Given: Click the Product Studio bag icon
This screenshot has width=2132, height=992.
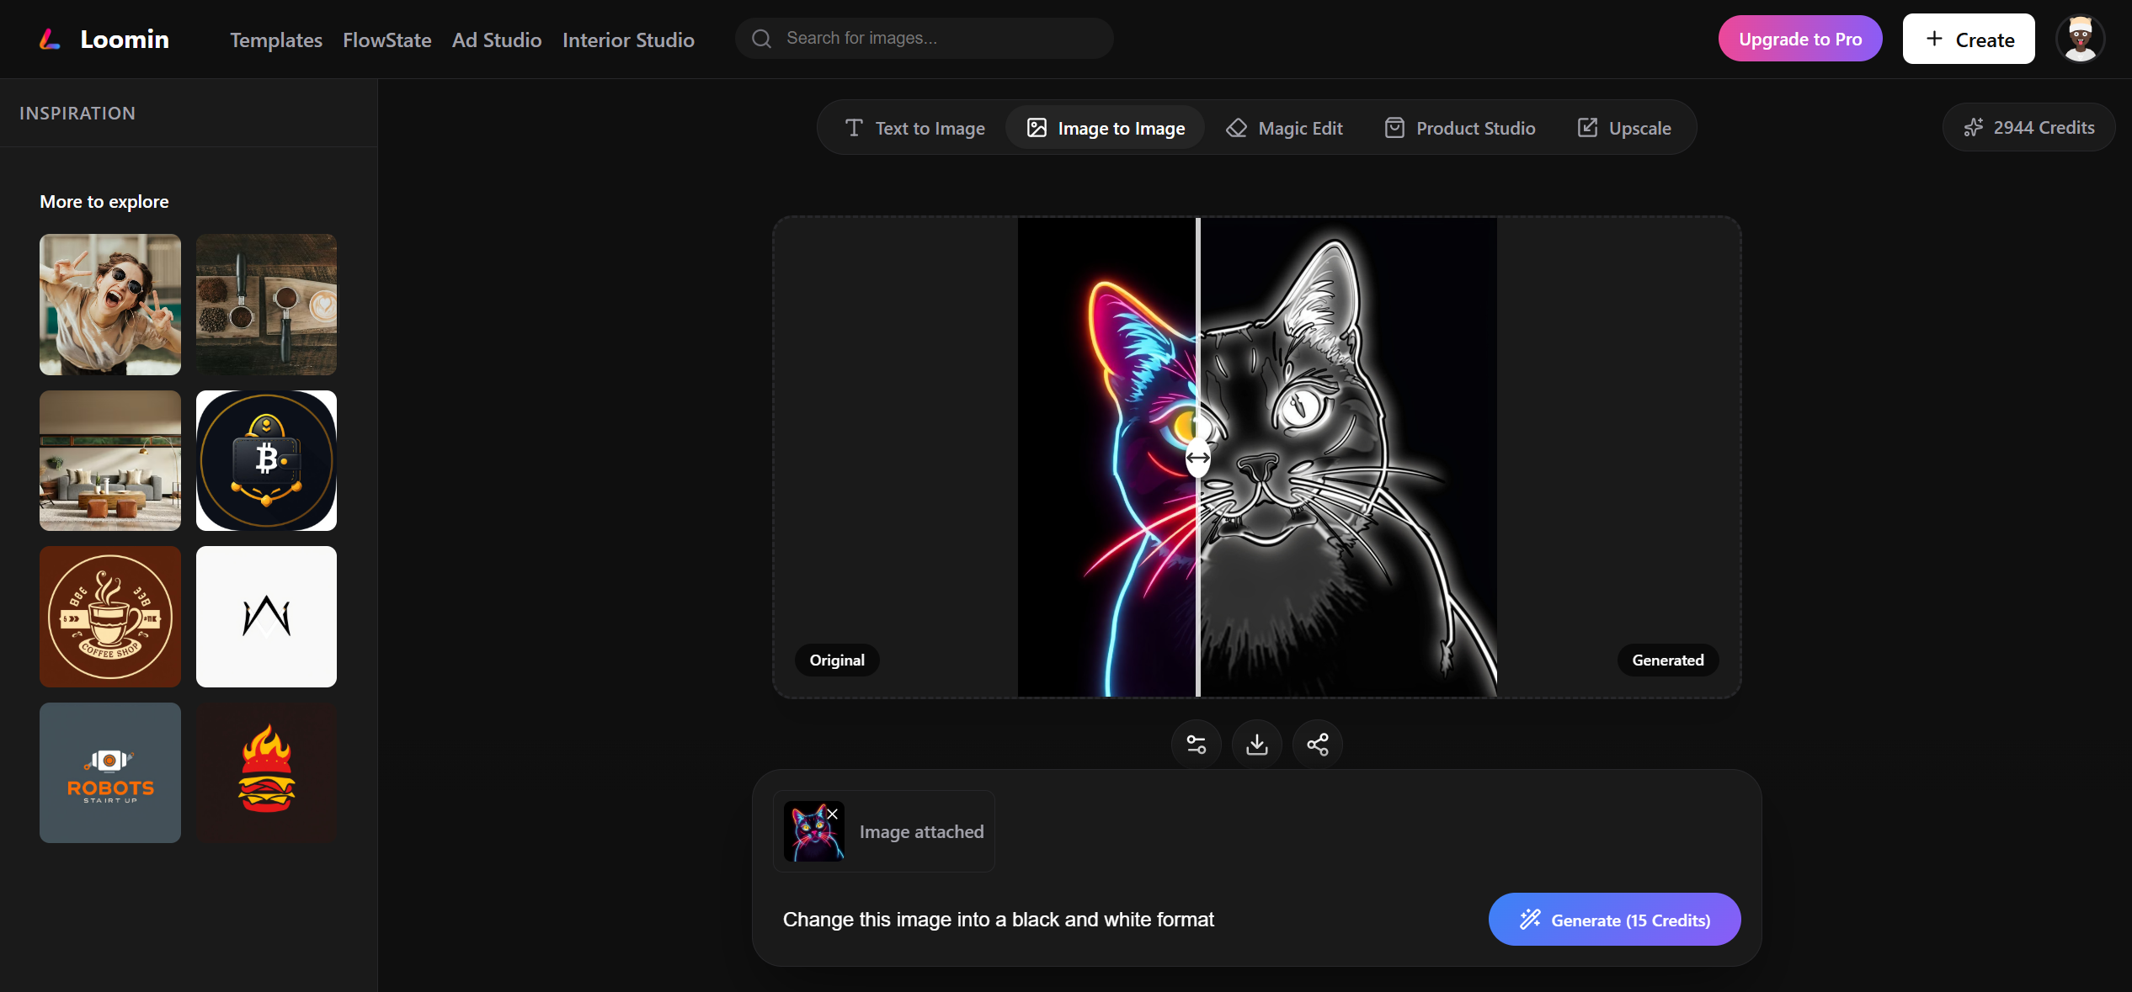Looking at the screenshot, I should pos(1395,127).
